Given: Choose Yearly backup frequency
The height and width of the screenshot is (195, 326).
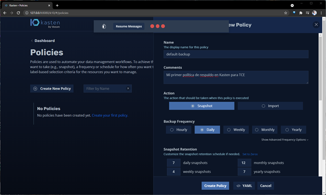Looking at the screenshot, I should (294, 130).
